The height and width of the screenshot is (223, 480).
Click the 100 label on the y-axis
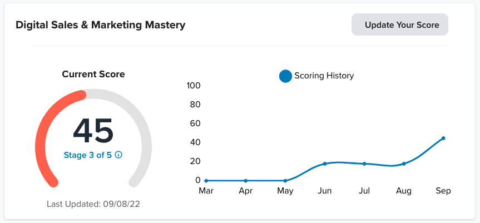(194, 86)
